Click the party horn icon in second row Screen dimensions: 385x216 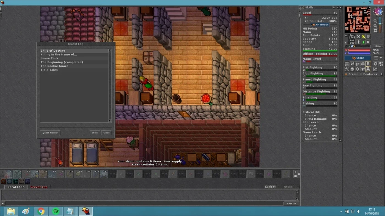(363, 69)
